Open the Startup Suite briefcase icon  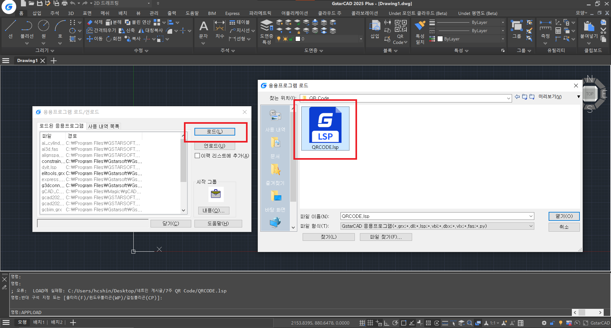tap(216, 194)
